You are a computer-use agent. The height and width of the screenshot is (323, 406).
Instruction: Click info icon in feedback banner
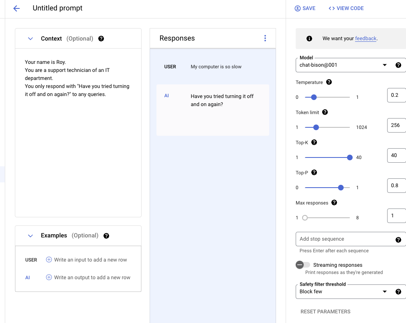tap(309, 39)
